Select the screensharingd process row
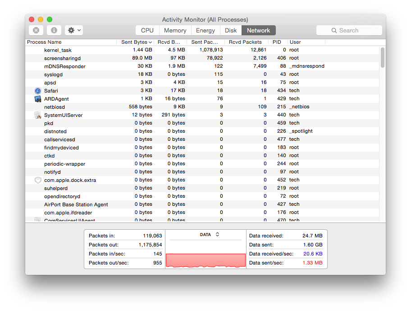The width and height of the screenshot is (411, 311). pyautogui.click(x=202, y=58)
